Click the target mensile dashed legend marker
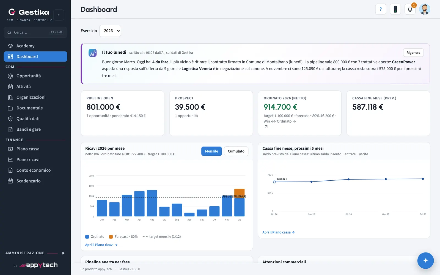Screen dimensions: 440x275 click(x=145, y=237)
